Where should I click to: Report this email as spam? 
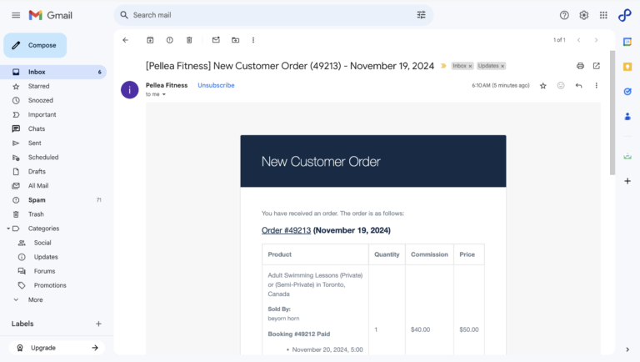(170, 40)
